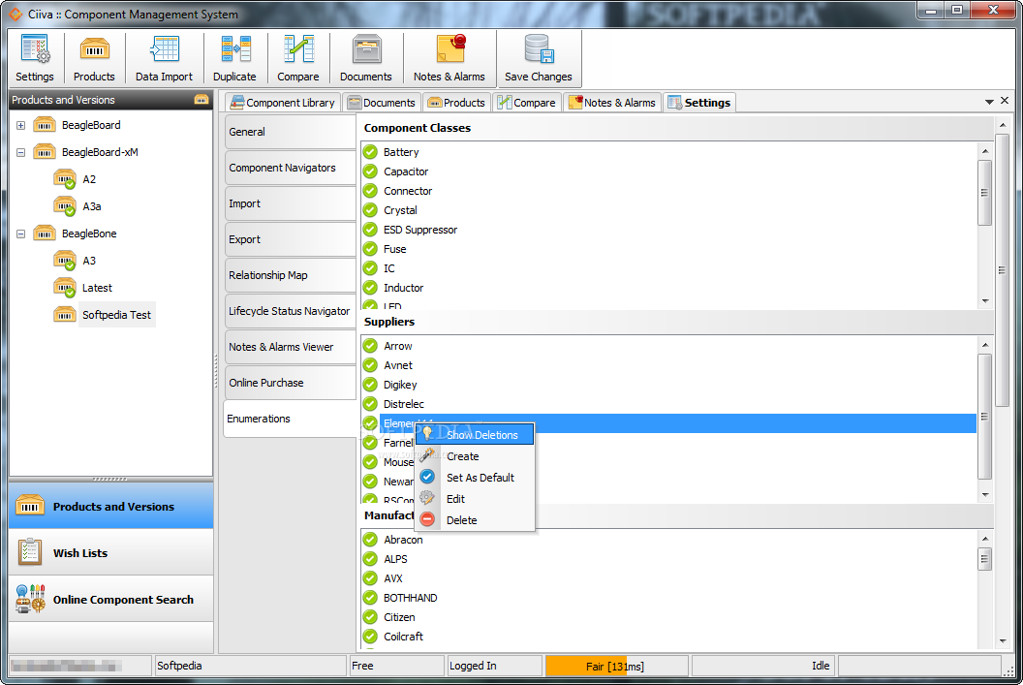This screenshot has width=1023, height=685.
Task: Open the Settings toolbar icon
Action: [x=35, y=50]
